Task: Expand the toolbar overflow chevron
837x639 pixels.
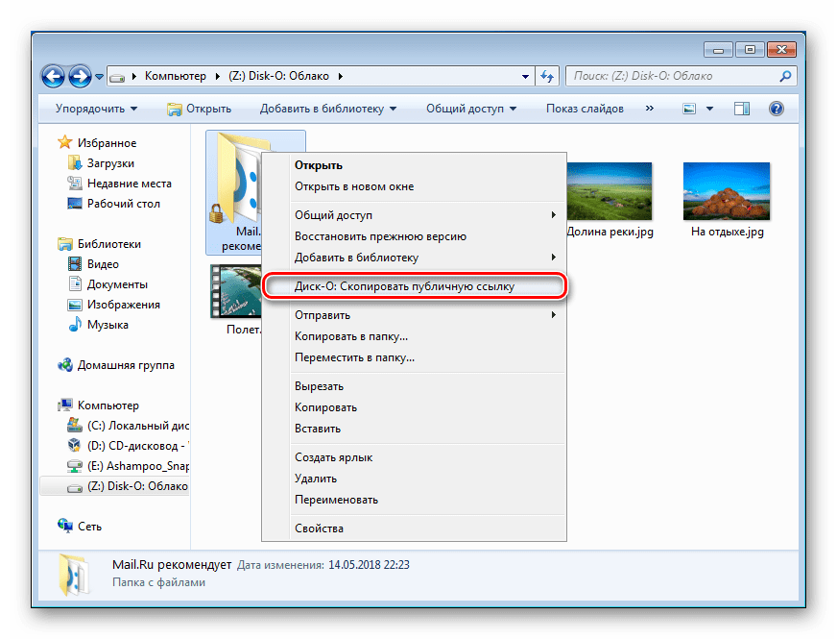Action: pos(652,109)
